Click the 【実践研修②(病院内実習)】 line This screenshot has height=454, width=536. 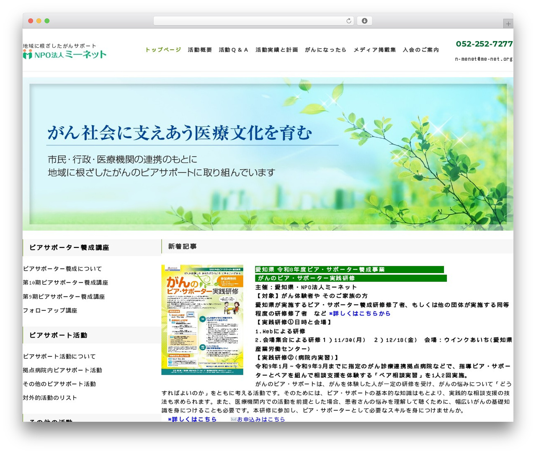[x=297, y=357]
